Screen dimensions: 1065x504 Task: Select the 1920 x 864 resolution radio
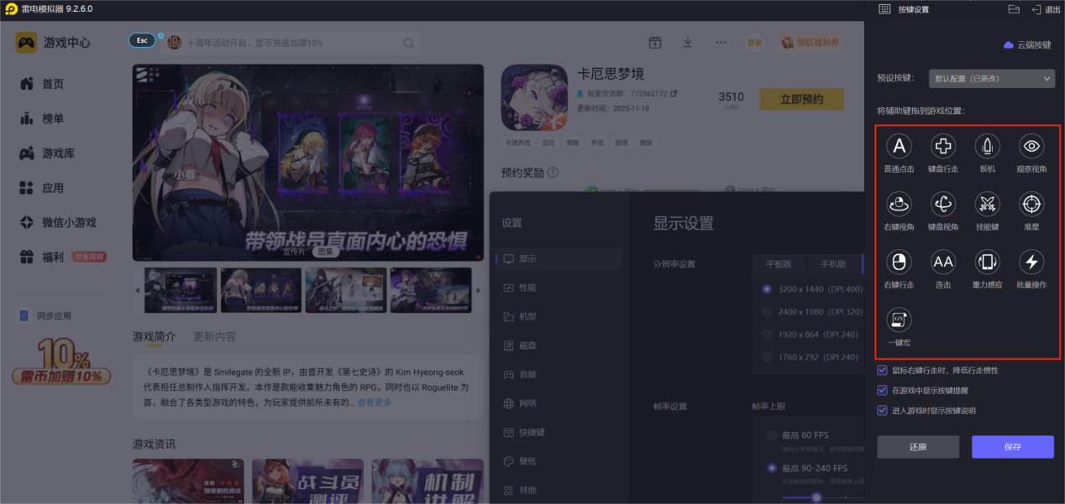(x=766, y=335)
